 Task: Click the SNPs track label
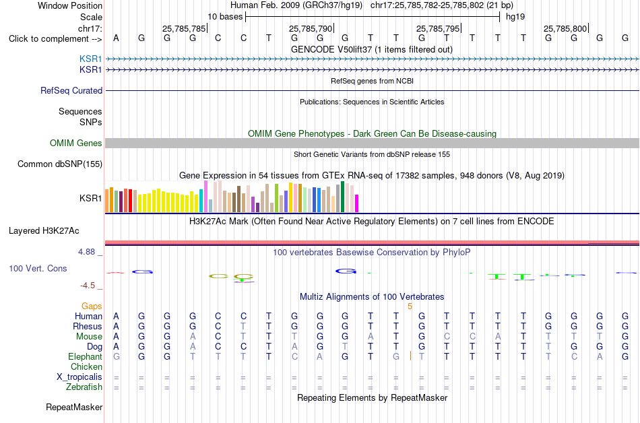tap(91, 122)
